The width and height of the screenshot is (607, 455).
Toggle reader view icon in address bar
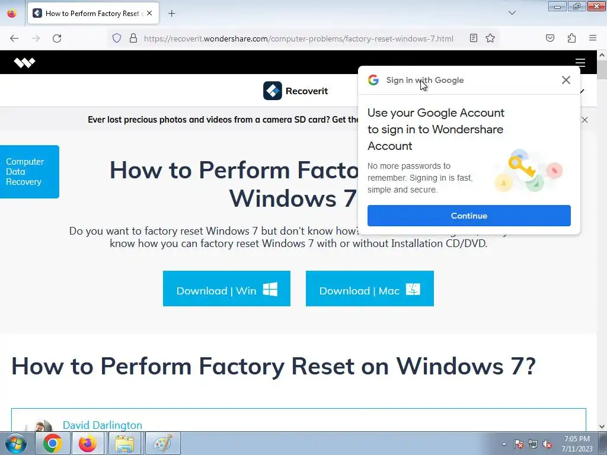(x=473, y=38)
